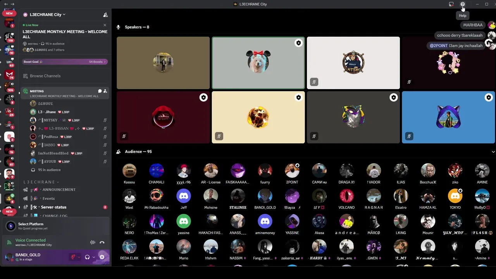Screen dimensions: 496x279
Task: Go forward with title bar forward arrow
Action: pyautogui.click(x=13, y=4)
